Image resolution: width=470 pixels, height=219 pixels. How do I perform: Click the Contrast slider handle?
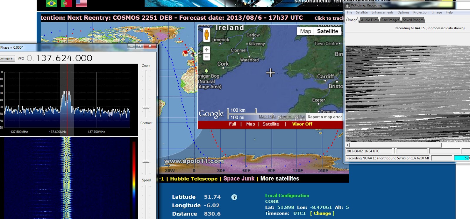146,161
